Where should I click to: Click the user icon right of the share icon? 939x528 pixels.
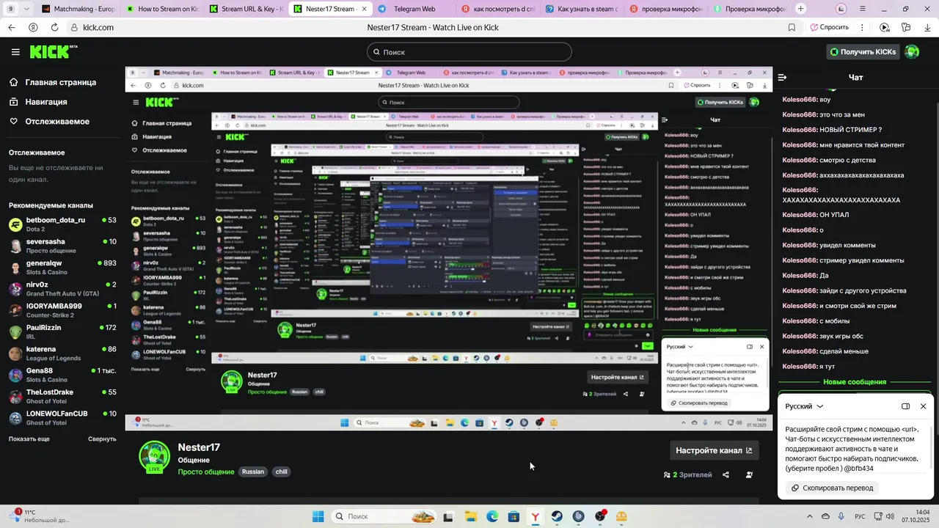point(749,474)
